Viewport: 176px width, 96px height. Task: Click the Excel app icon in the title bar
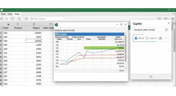tap(2, 10)
